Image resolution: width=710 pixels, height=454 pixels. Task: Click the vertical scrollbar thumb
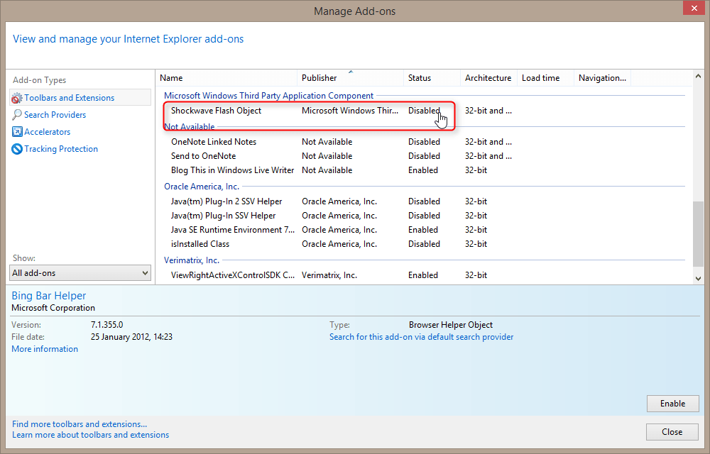[698, 233]
